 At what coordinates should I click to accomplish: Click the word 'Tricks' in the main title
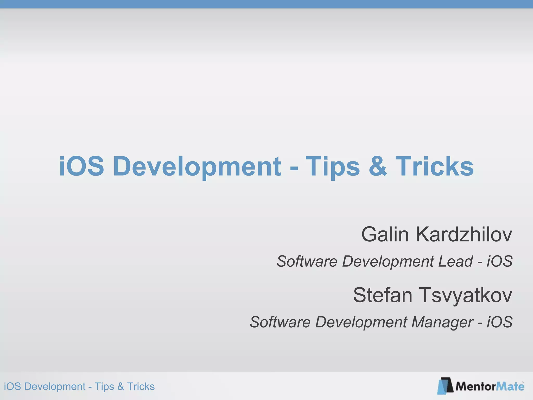[434, 166]
